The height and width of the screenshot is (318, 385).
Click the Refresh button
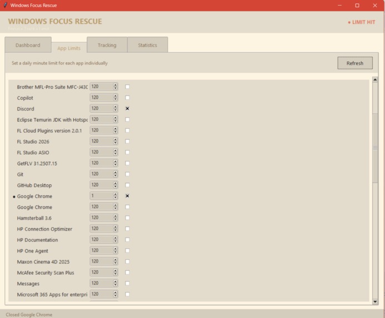(x=355, y=63)
